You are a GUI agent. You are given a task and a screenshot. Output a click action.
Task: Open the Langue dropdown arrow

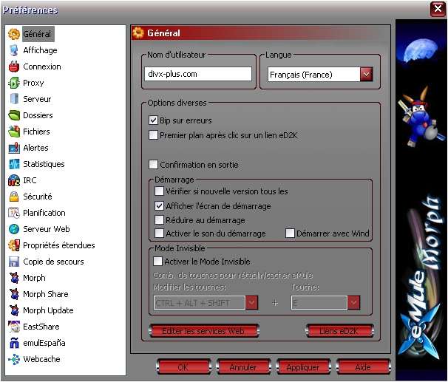(x=366, y=75)
